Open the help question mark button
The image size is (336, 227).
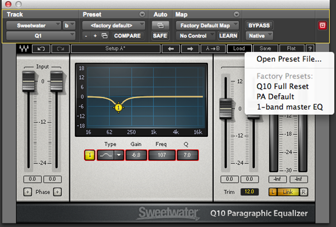(310, 49)
